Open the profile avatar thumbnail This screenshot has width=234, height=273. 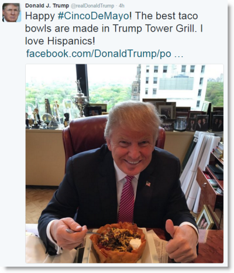(12, 12)
